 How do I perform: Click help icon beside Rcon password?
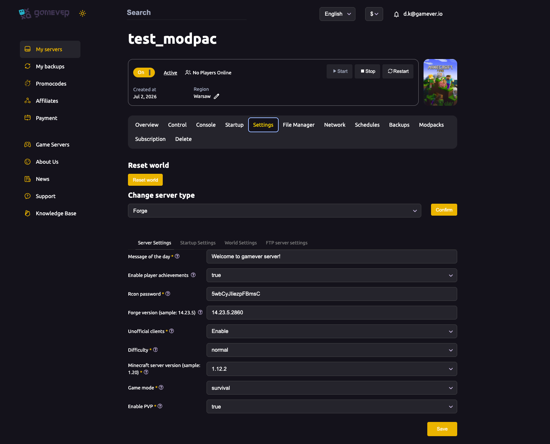pyautogui.click(x=168, y=294)
